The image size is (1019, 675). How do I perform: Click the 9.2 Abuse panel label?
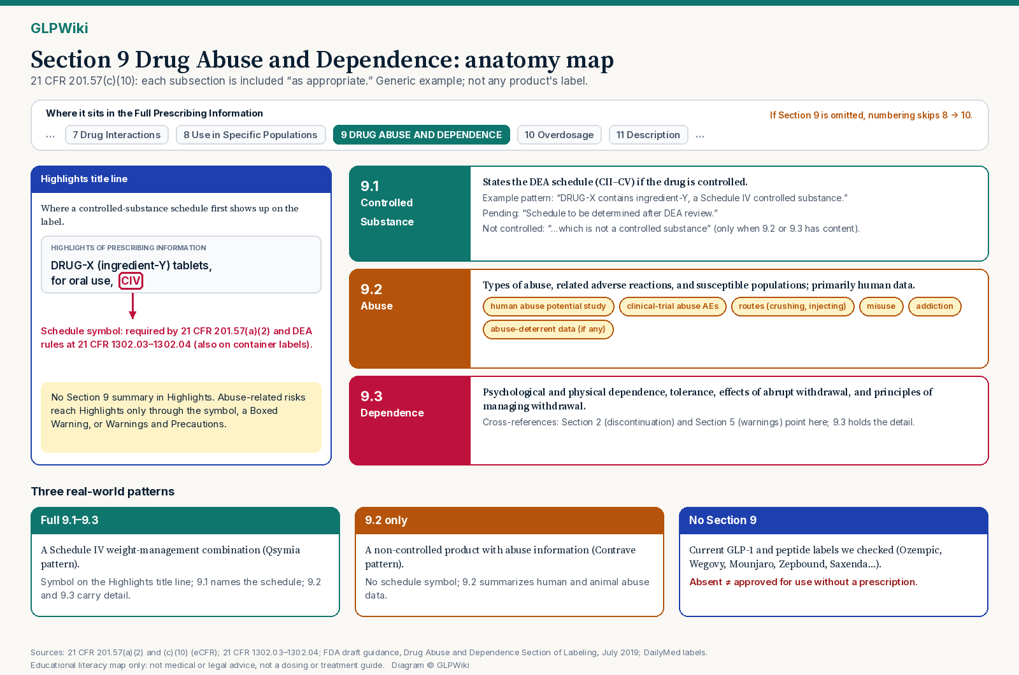point(410,318)
